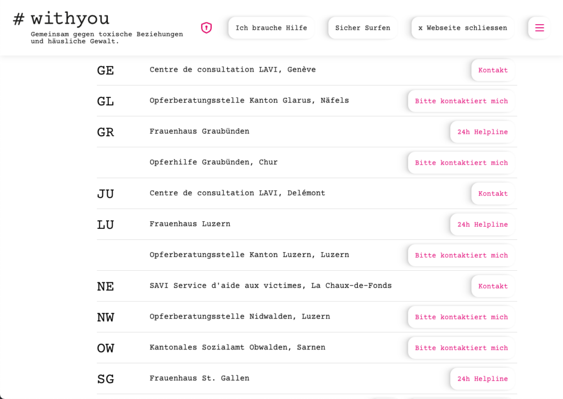Click Kontakt for SAVI La Chaux-de-Fonds
563x399 pixels.
tap(493, 286)
